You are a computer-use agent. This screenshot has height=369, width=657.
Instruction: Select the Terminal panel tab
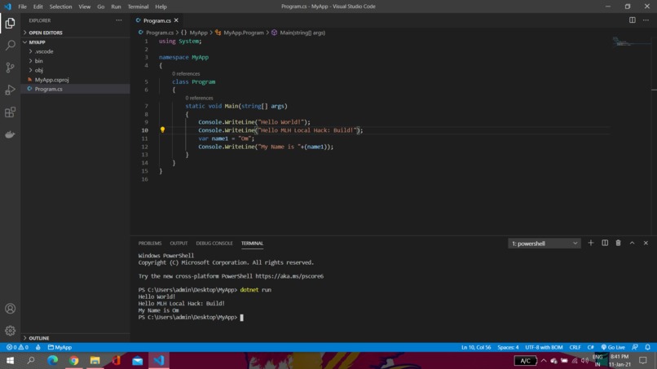(x=252, y=244)
